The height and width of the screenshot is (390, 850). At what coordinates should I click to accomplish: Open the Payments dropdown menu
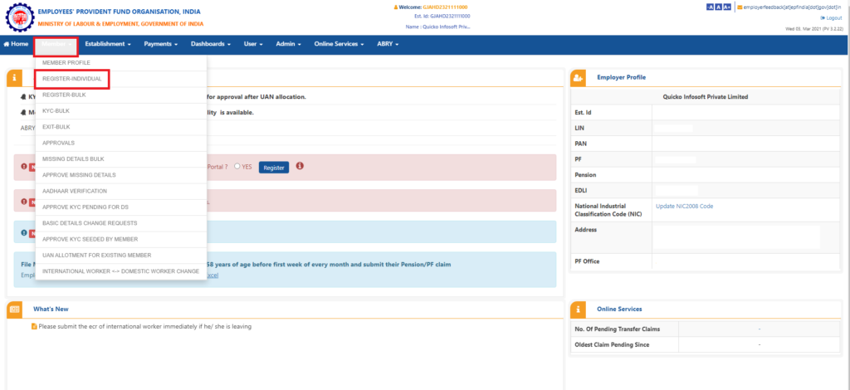click(x=160, y=44)
